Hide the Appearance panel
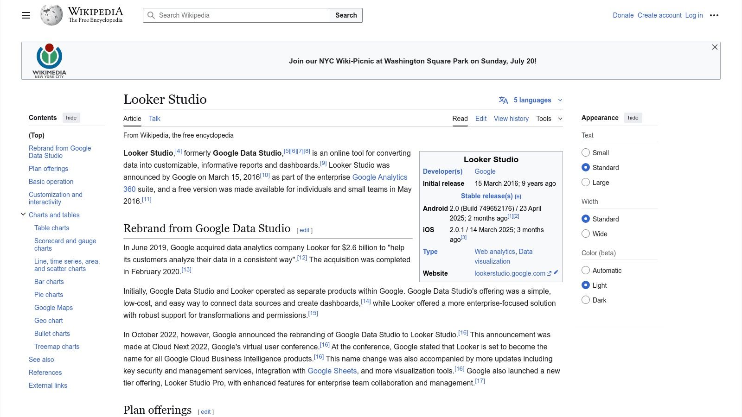This screenshot has width=742, height=417. coord(633,118)
